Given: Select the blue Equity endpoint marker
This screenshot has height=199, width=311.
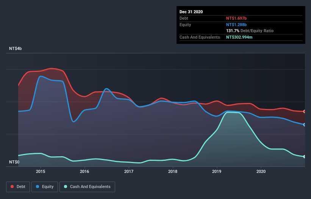Looking at the screenshot, I should click(305, 124).
